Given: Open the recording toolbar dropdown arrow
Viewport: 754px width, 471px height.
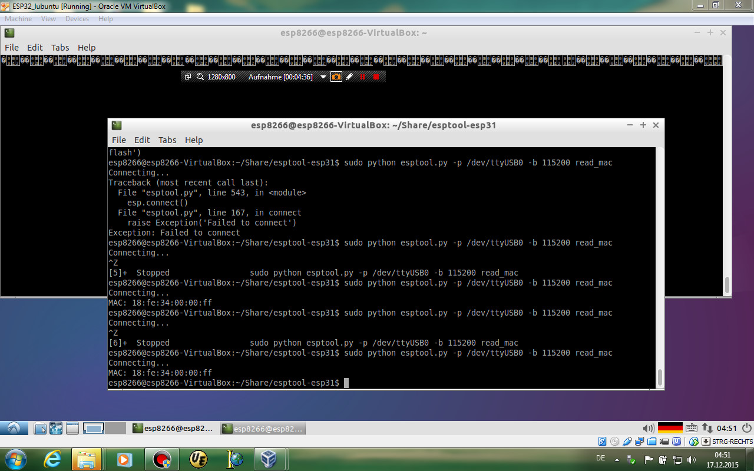Looking at the screenshot, I should click(323, 77).
